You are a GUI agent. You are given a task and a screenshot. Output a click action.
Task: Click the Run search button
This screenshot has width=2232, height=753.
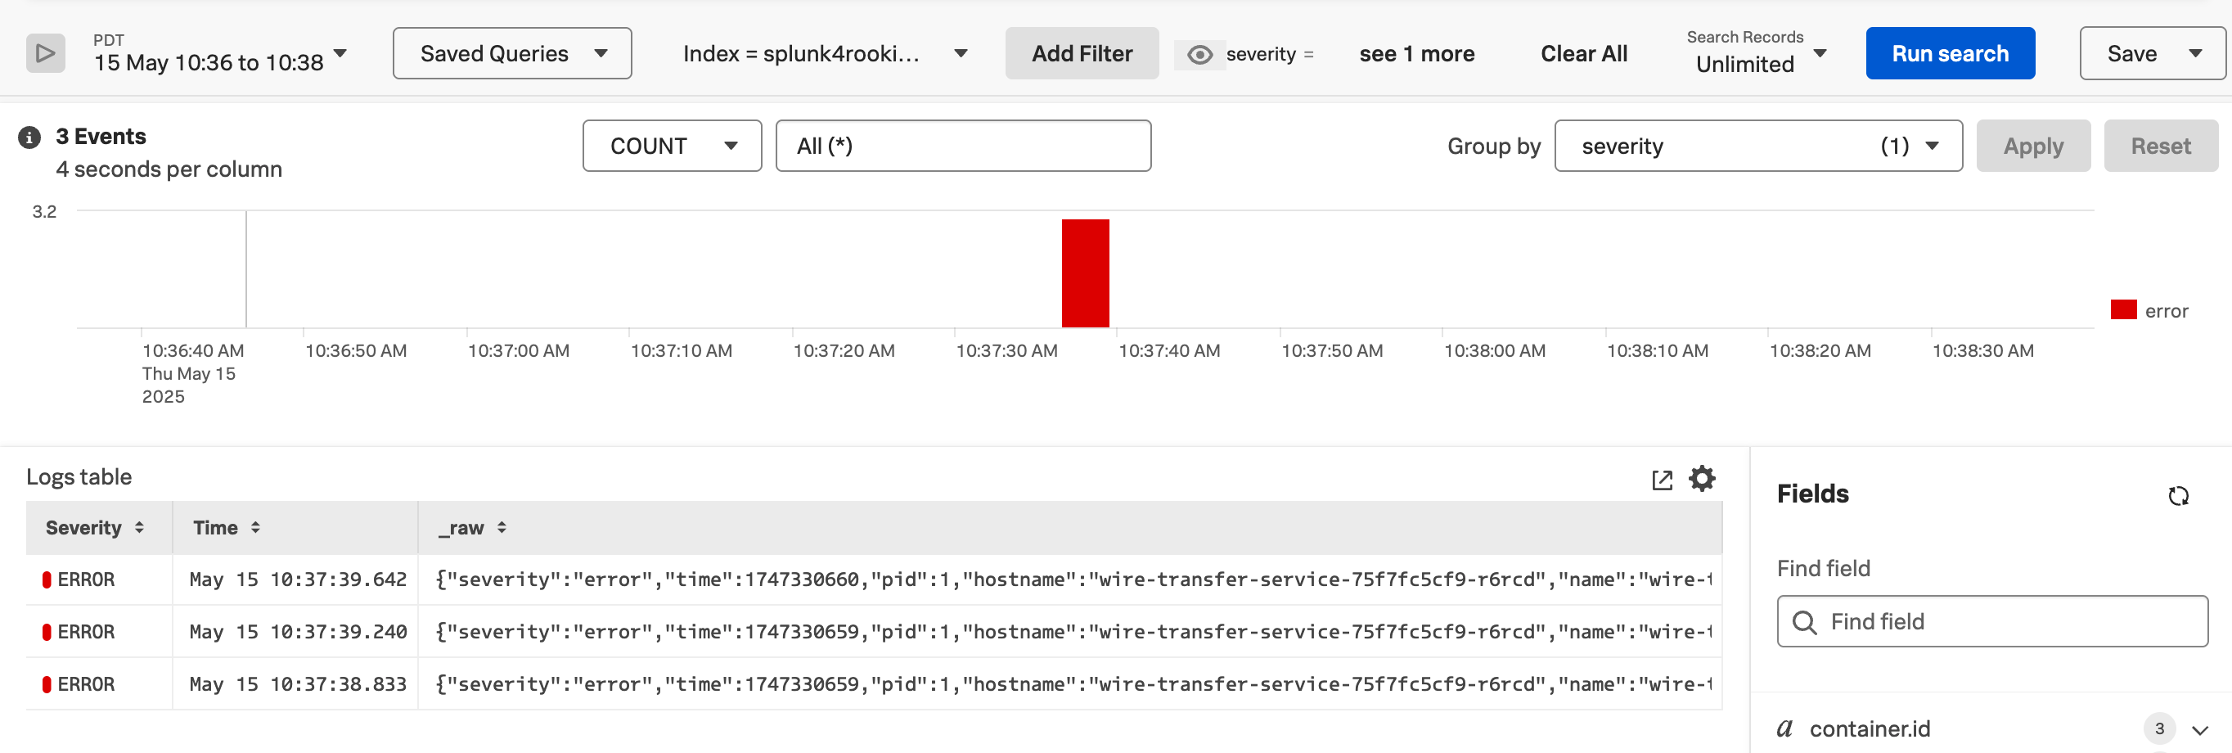(1950, 53)
